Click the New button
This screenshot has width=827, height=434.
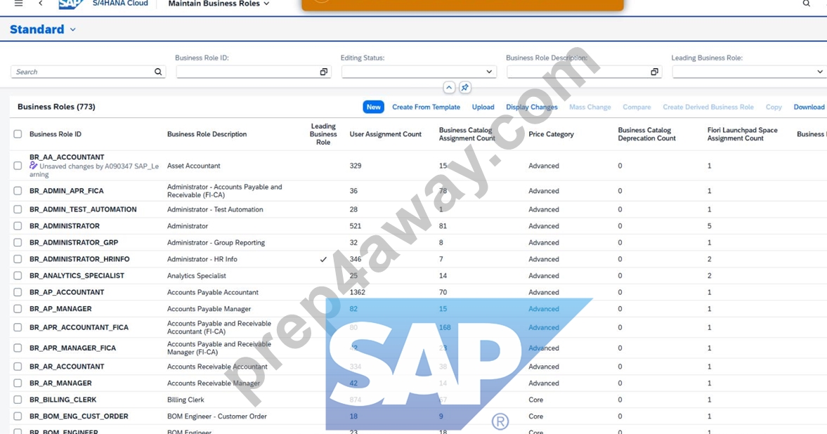coord(373,107)
